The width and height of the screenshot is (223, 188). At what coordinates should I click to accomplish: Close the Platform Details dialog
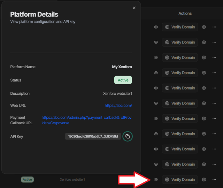pyautogui.click(x=134, y=8)
